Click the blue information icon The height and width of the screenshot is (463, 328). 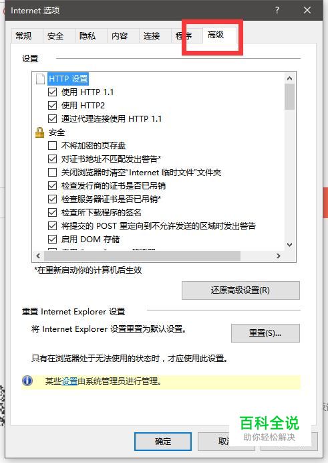[x=27, y=381]
